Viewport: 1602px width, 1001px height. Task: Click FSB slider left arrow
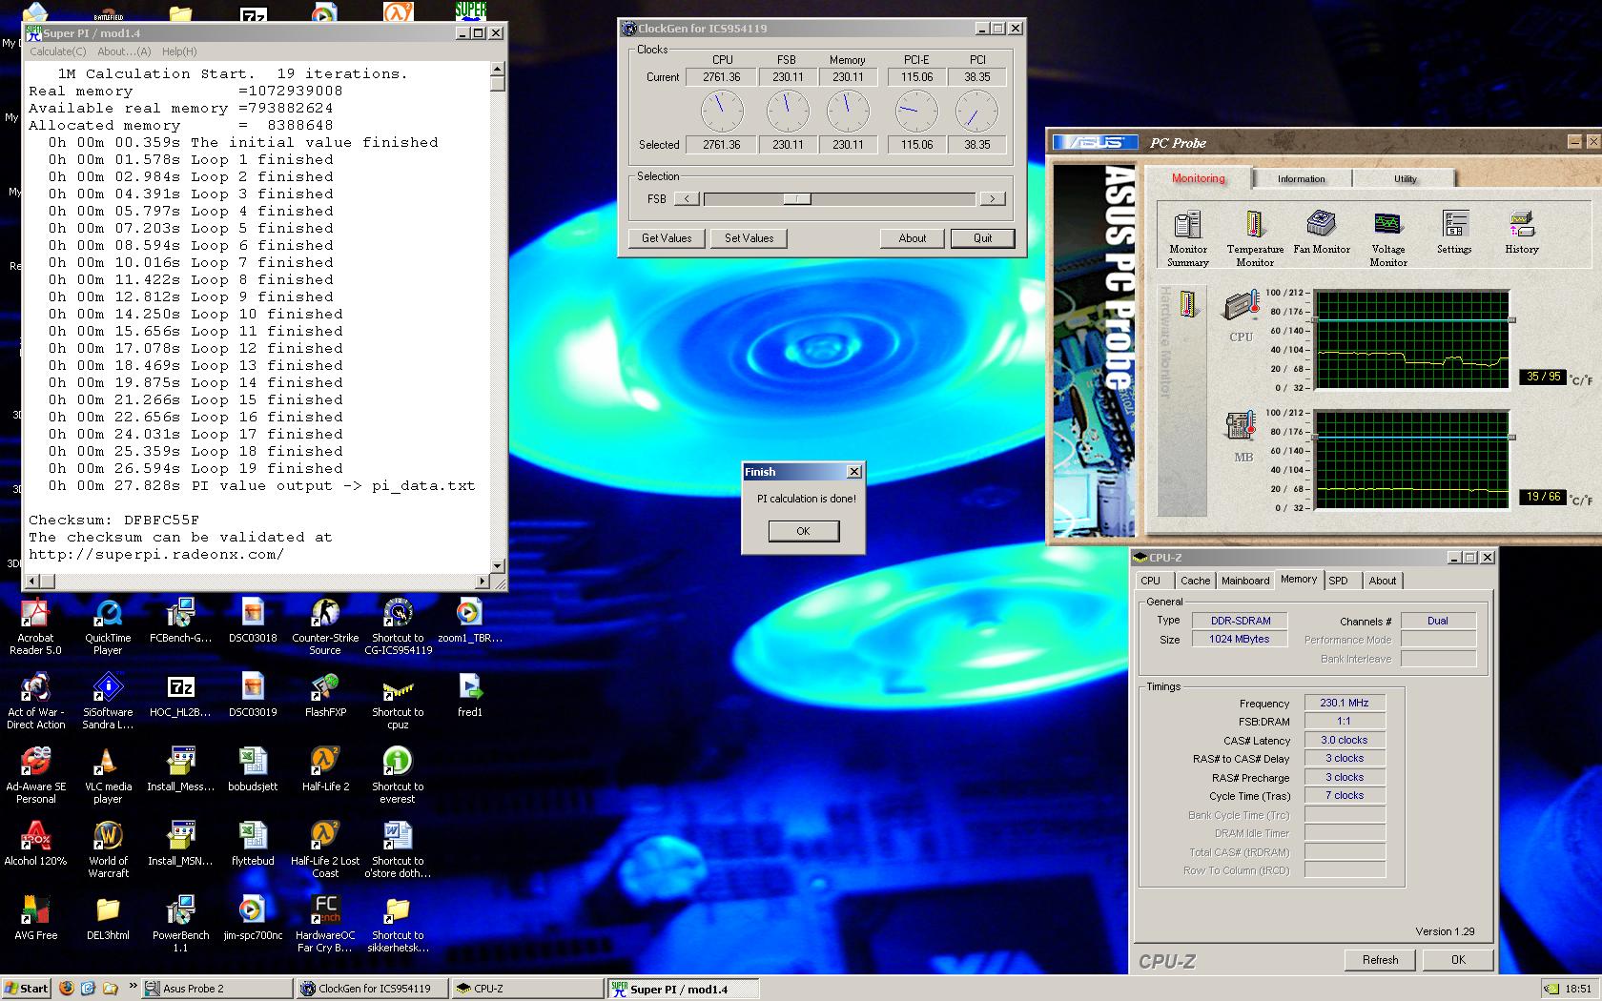coord(687,199)
